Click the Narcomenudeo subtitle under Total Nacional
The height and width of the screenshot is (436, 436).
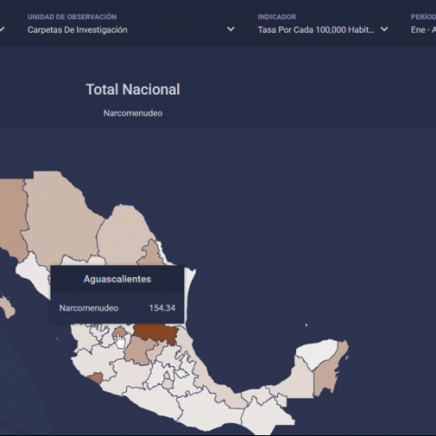pos(133,114)
